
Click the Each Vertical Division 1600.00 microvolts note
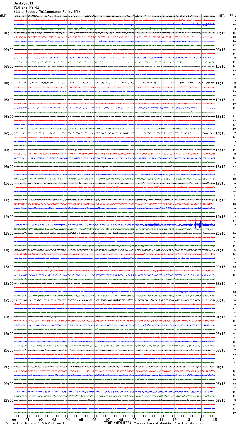click(35, 423)
